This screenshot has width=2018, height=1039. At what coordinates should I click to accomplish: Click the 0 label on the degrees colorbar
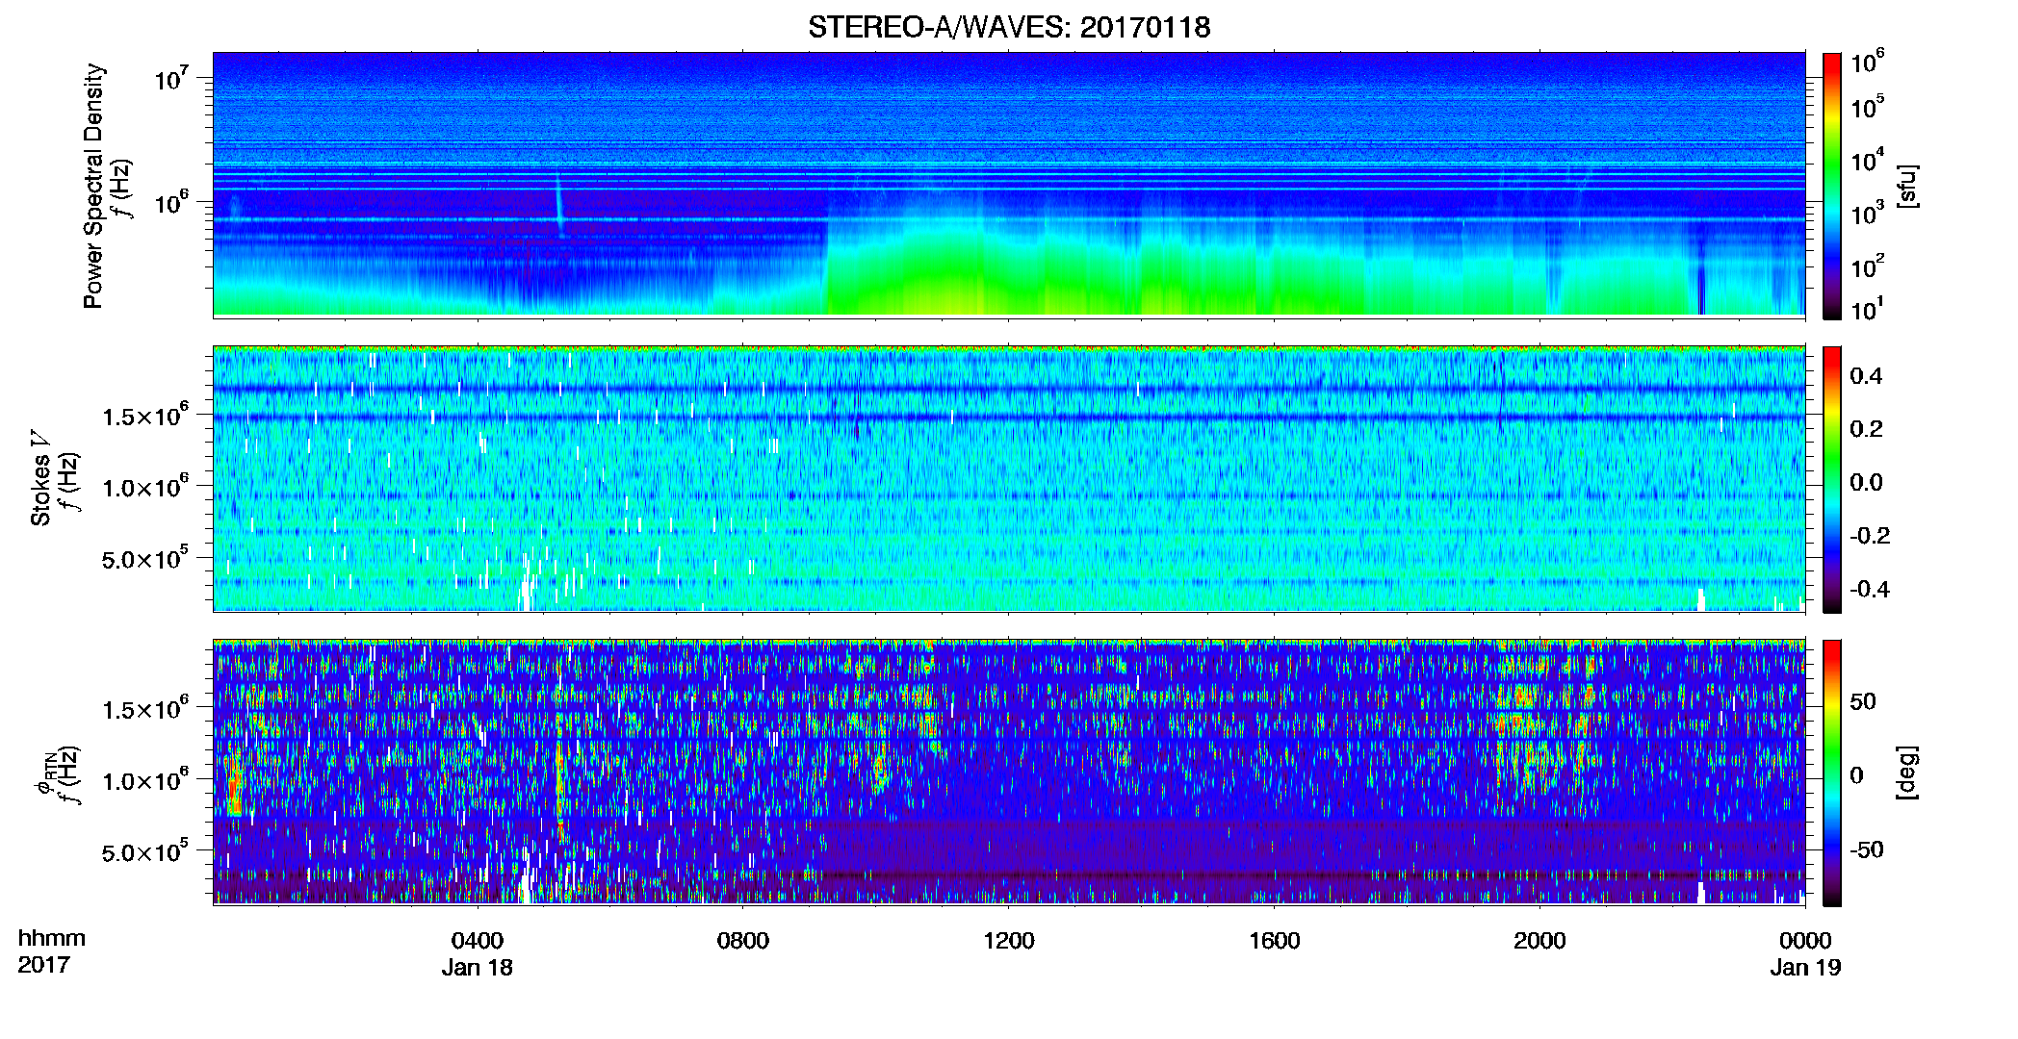pyautogui.click(x=1856, y=775)
